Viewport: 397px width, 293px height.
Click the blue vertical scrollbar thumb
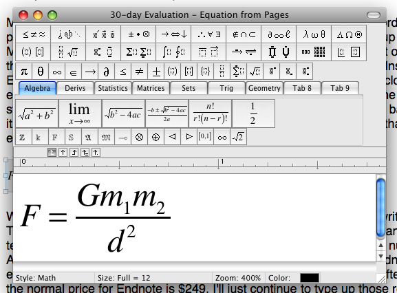pos(380,208)
